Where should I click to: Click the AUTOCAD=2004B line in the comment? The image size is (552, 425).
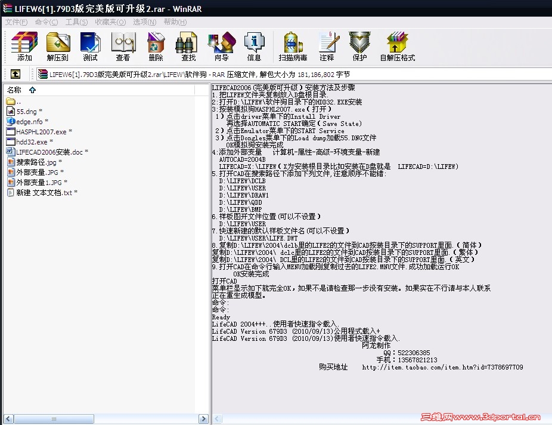point(242,159)
